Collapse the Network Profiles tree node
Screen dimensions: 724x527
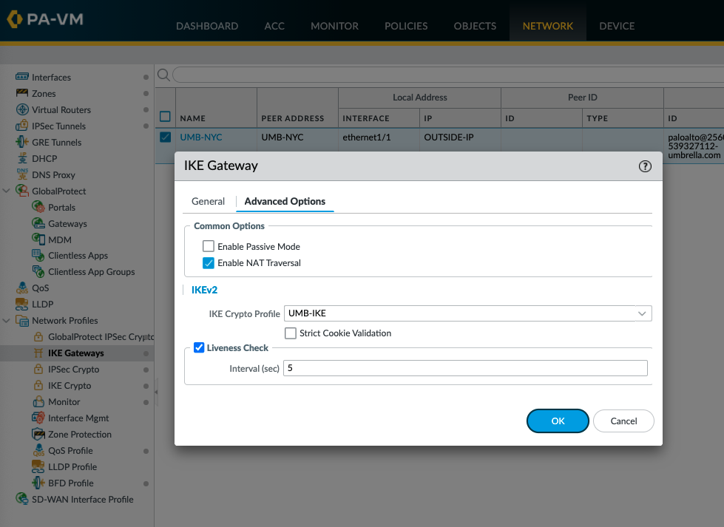coord(7,320)
